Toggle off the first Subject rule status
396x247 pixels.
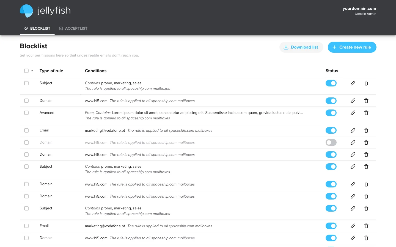[x=331, y=83]
